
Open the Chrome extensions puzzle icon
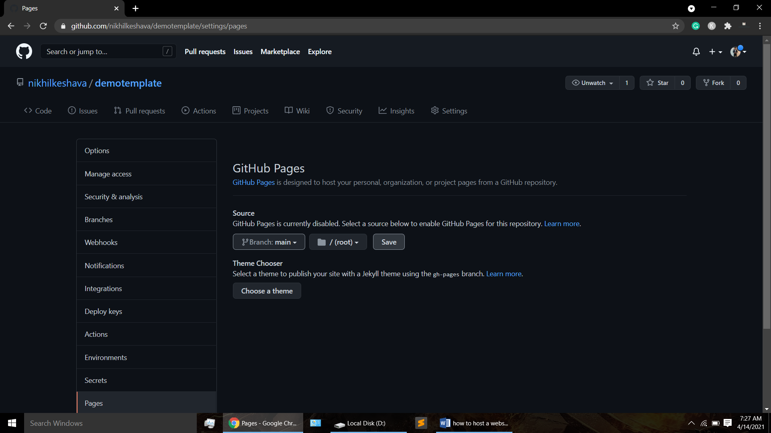(728, 26)
